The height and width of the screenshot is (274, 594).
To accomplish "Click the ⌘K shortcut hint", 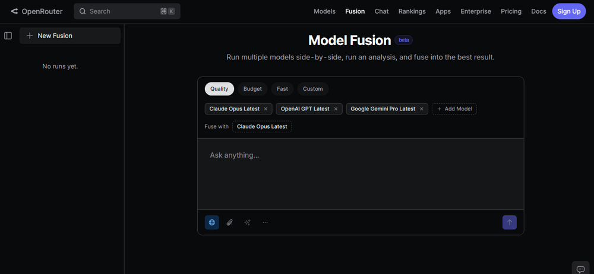I will [x=168, y=11].
